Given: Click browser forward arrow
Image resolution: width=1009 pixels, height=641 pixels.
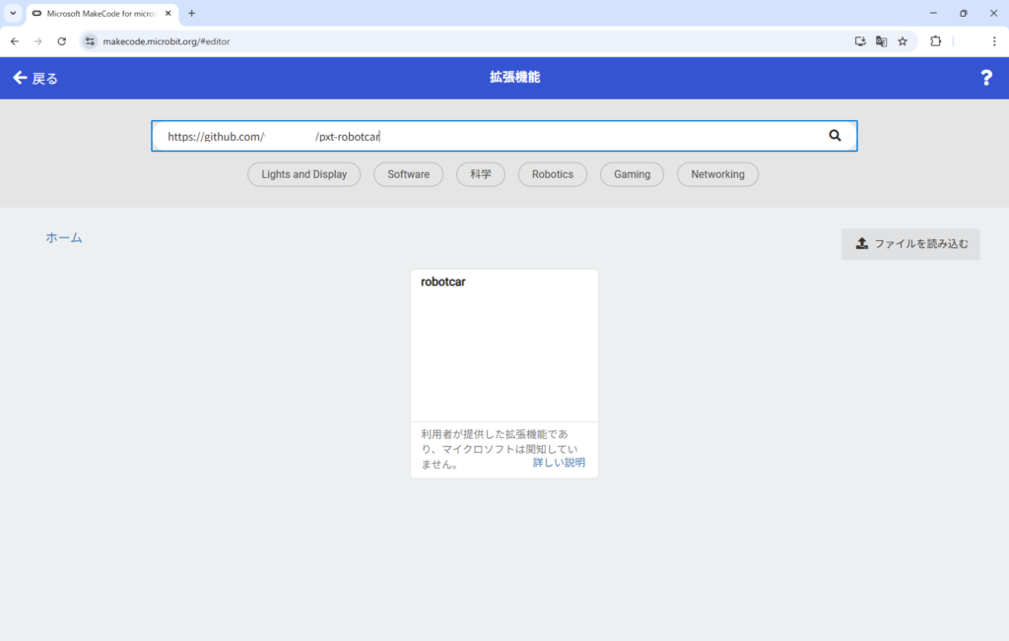Looking at the screenshot, I should click(38, 41).
